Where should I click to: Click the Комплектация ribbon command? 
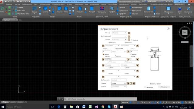click(x=136, y=8)
